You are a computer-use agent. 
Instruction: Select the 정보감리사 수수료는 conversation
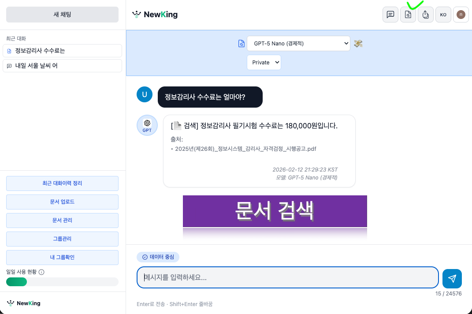pos(62,51)
